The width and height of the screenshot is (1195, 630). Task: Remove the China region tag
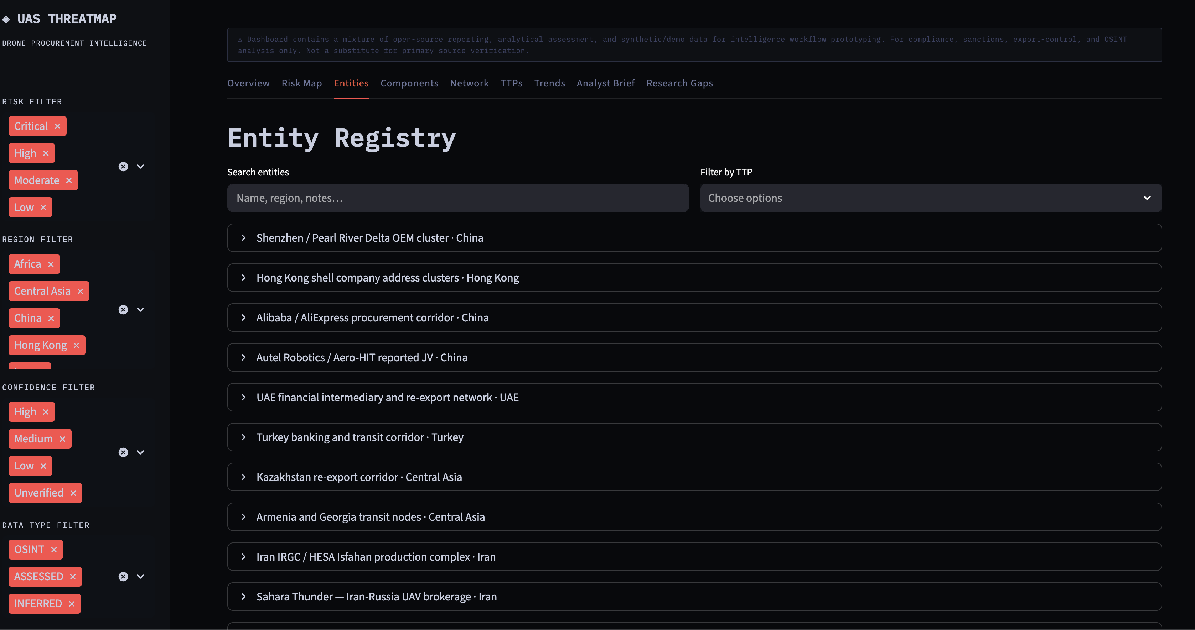coord(51,318)
